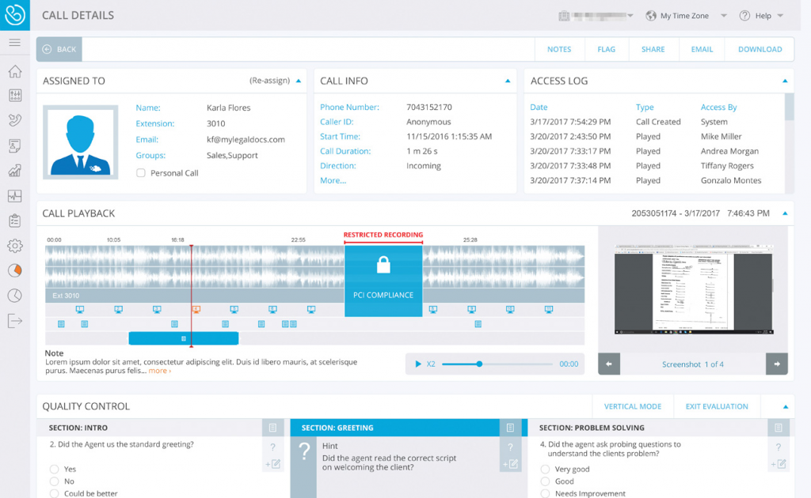Show the hint icon for the standard greeting question

(272, 447)
